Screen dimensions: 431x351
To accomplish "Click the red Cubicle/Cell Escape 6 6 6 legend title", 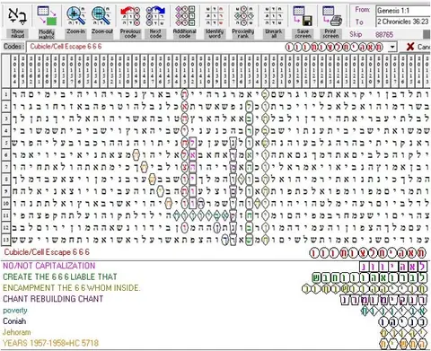I will (47, 252).
